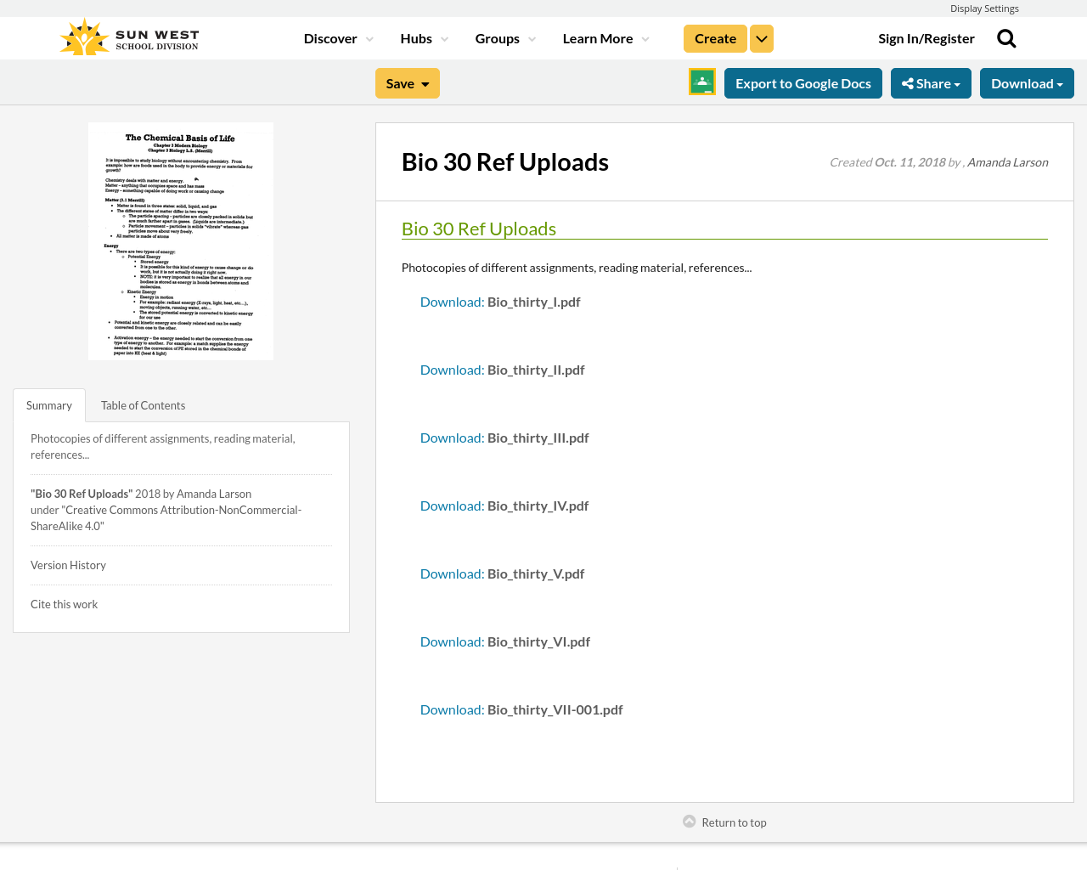Open the extra Create options dropdown

point(762,37)
